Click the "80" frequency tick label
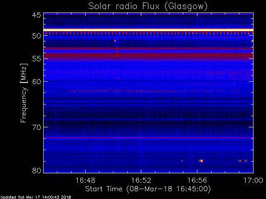This screenshot has width=266, height=199. (x=37, y=170)
